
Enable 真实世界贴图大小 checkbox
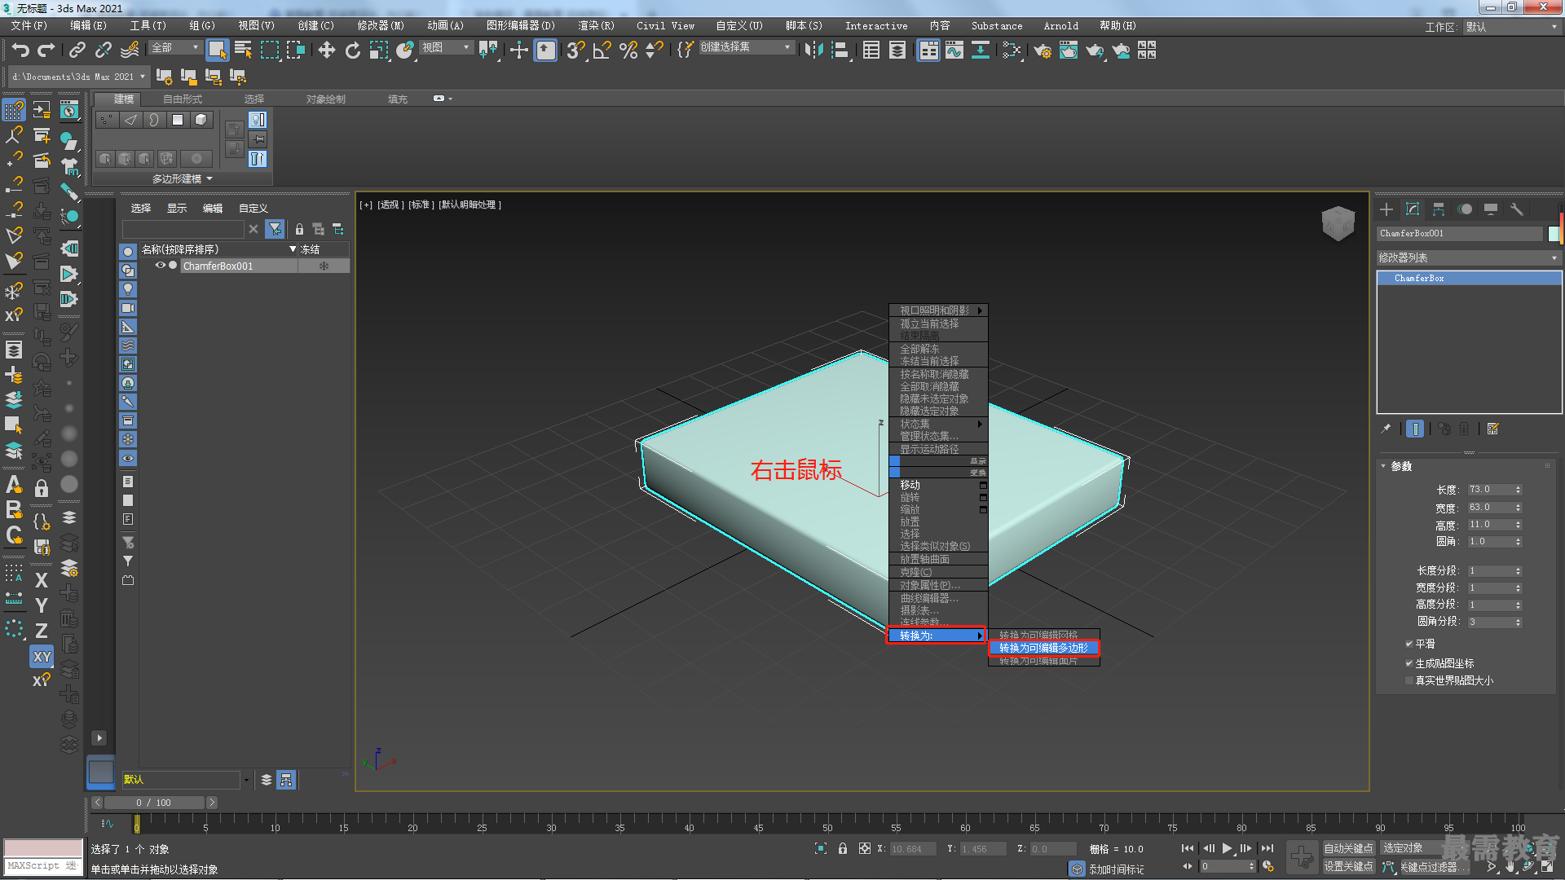coord(1408,680)
